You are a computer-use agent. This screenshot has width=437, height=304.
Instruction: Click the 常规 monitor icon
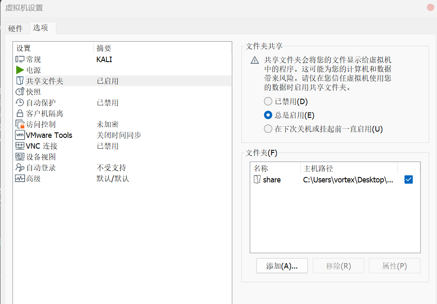pyautogui.click(x=20, y=59)
